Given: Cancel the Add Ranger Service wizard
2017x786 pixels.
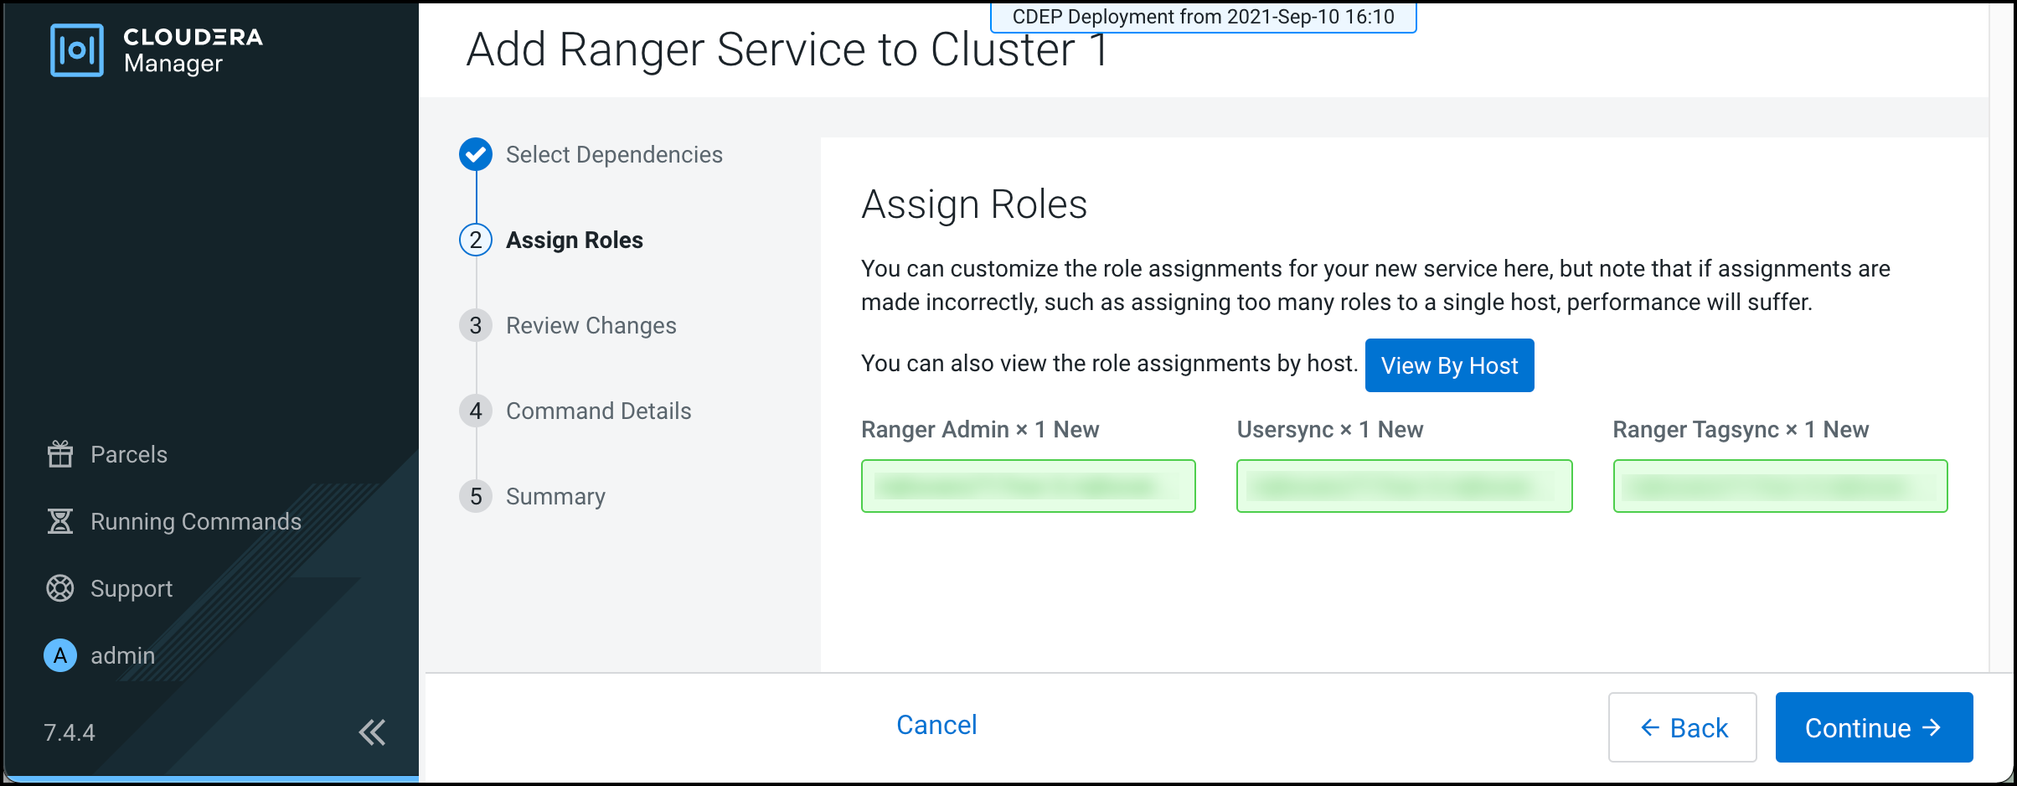Looking at the screenshot, I should coord(936,725).
